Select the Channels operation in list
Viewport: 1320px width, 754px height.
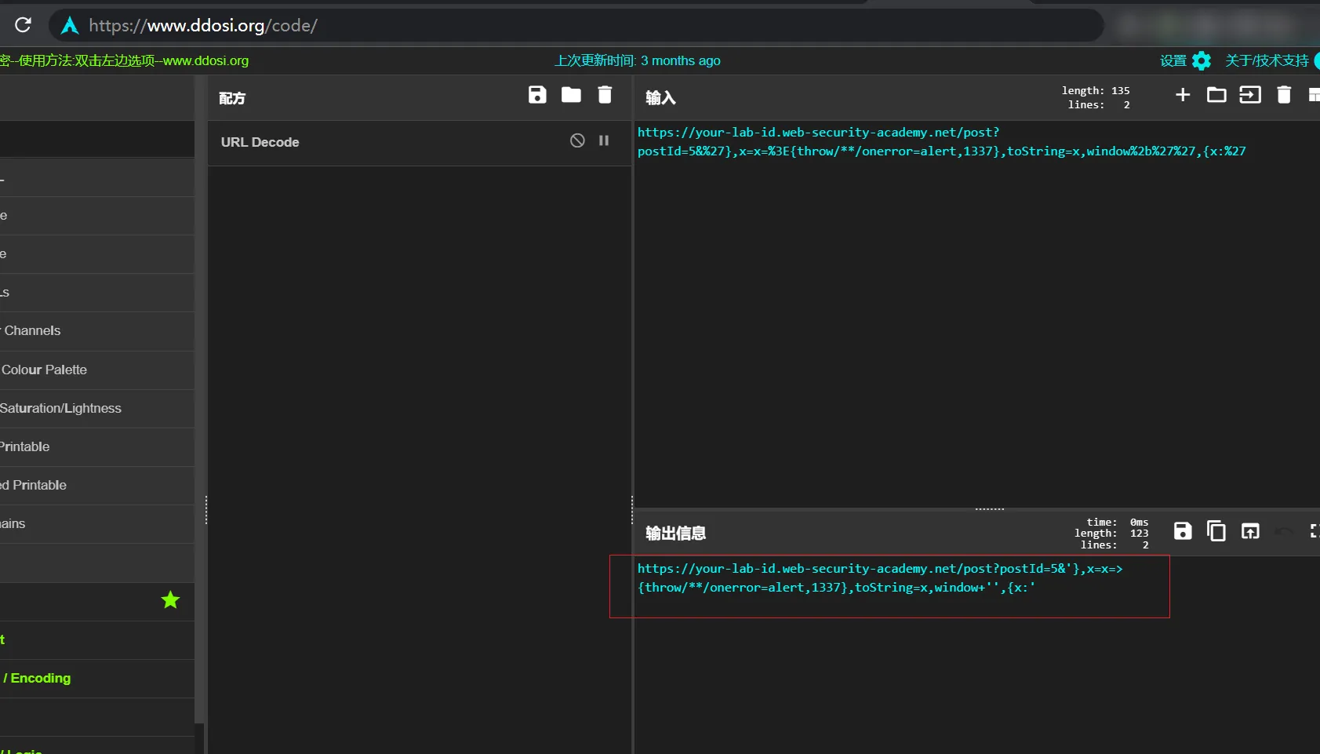click(x=97, y=331)
